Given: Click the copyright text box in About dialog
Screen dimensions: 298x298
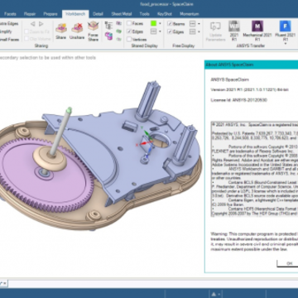Looking at the screenshot, I should [x=255, y=169].
